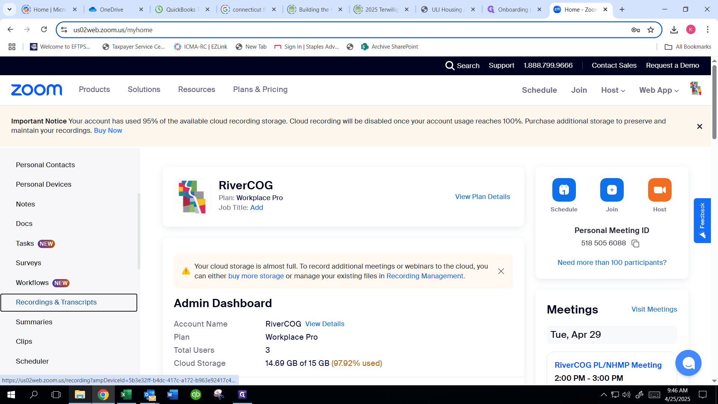Click Request a Demo
Image resolution: width=718 pixels, height=404 pixels.
tap(672, 65)
